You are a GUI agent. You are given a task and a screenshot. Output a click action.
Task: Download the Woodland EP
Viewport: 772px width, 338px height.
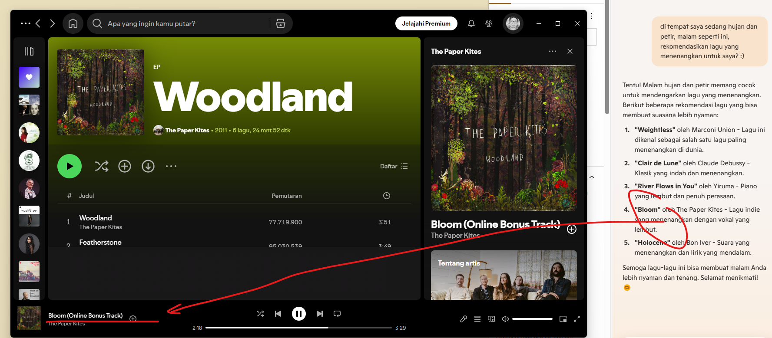click(148, 166)
